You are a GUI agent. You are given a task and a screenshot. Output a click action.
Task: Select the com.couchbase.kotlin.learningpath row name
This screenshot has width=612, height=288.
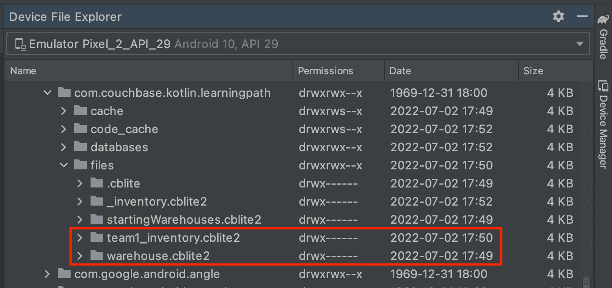click(172, 93)
